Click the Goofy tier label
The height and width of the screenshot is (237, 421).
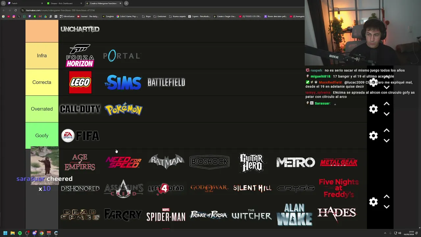pos(42,136)
